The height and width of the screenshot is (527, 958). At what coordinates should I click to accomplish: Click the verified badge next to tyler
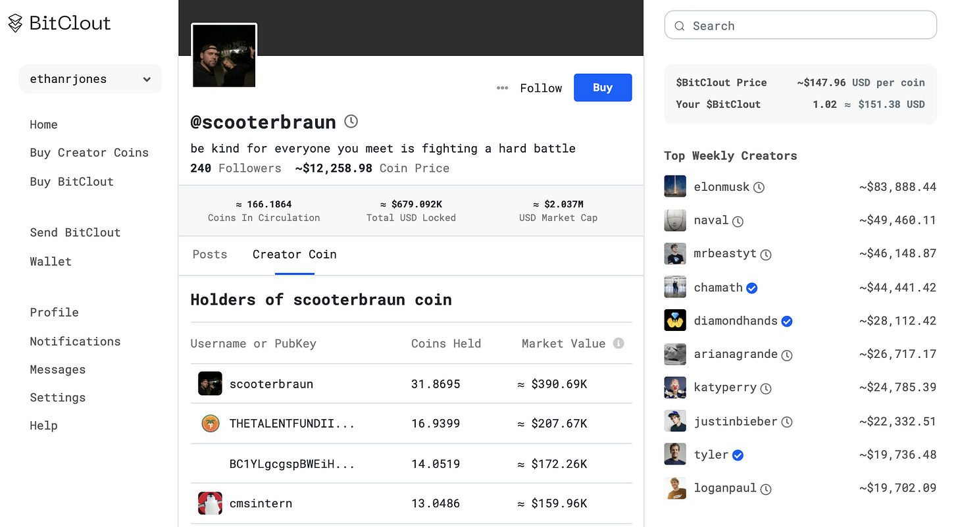click(x=738, y=455)
